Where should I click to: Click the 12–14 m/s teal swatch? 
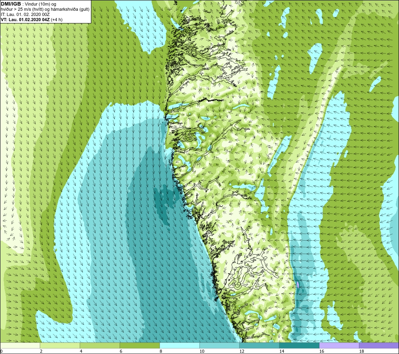point(259,345)
